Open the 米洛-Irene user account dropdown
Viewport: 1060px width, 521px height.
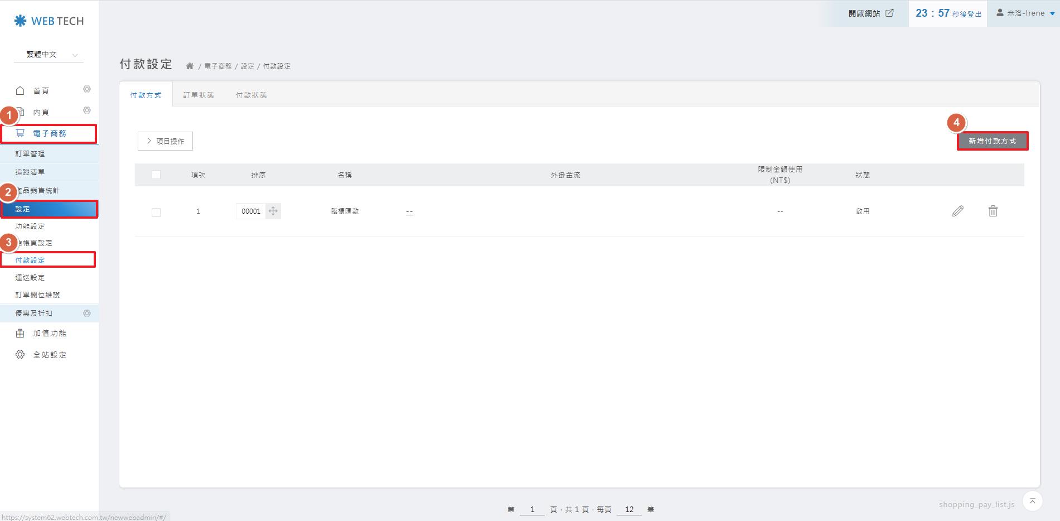(1025, 13)
